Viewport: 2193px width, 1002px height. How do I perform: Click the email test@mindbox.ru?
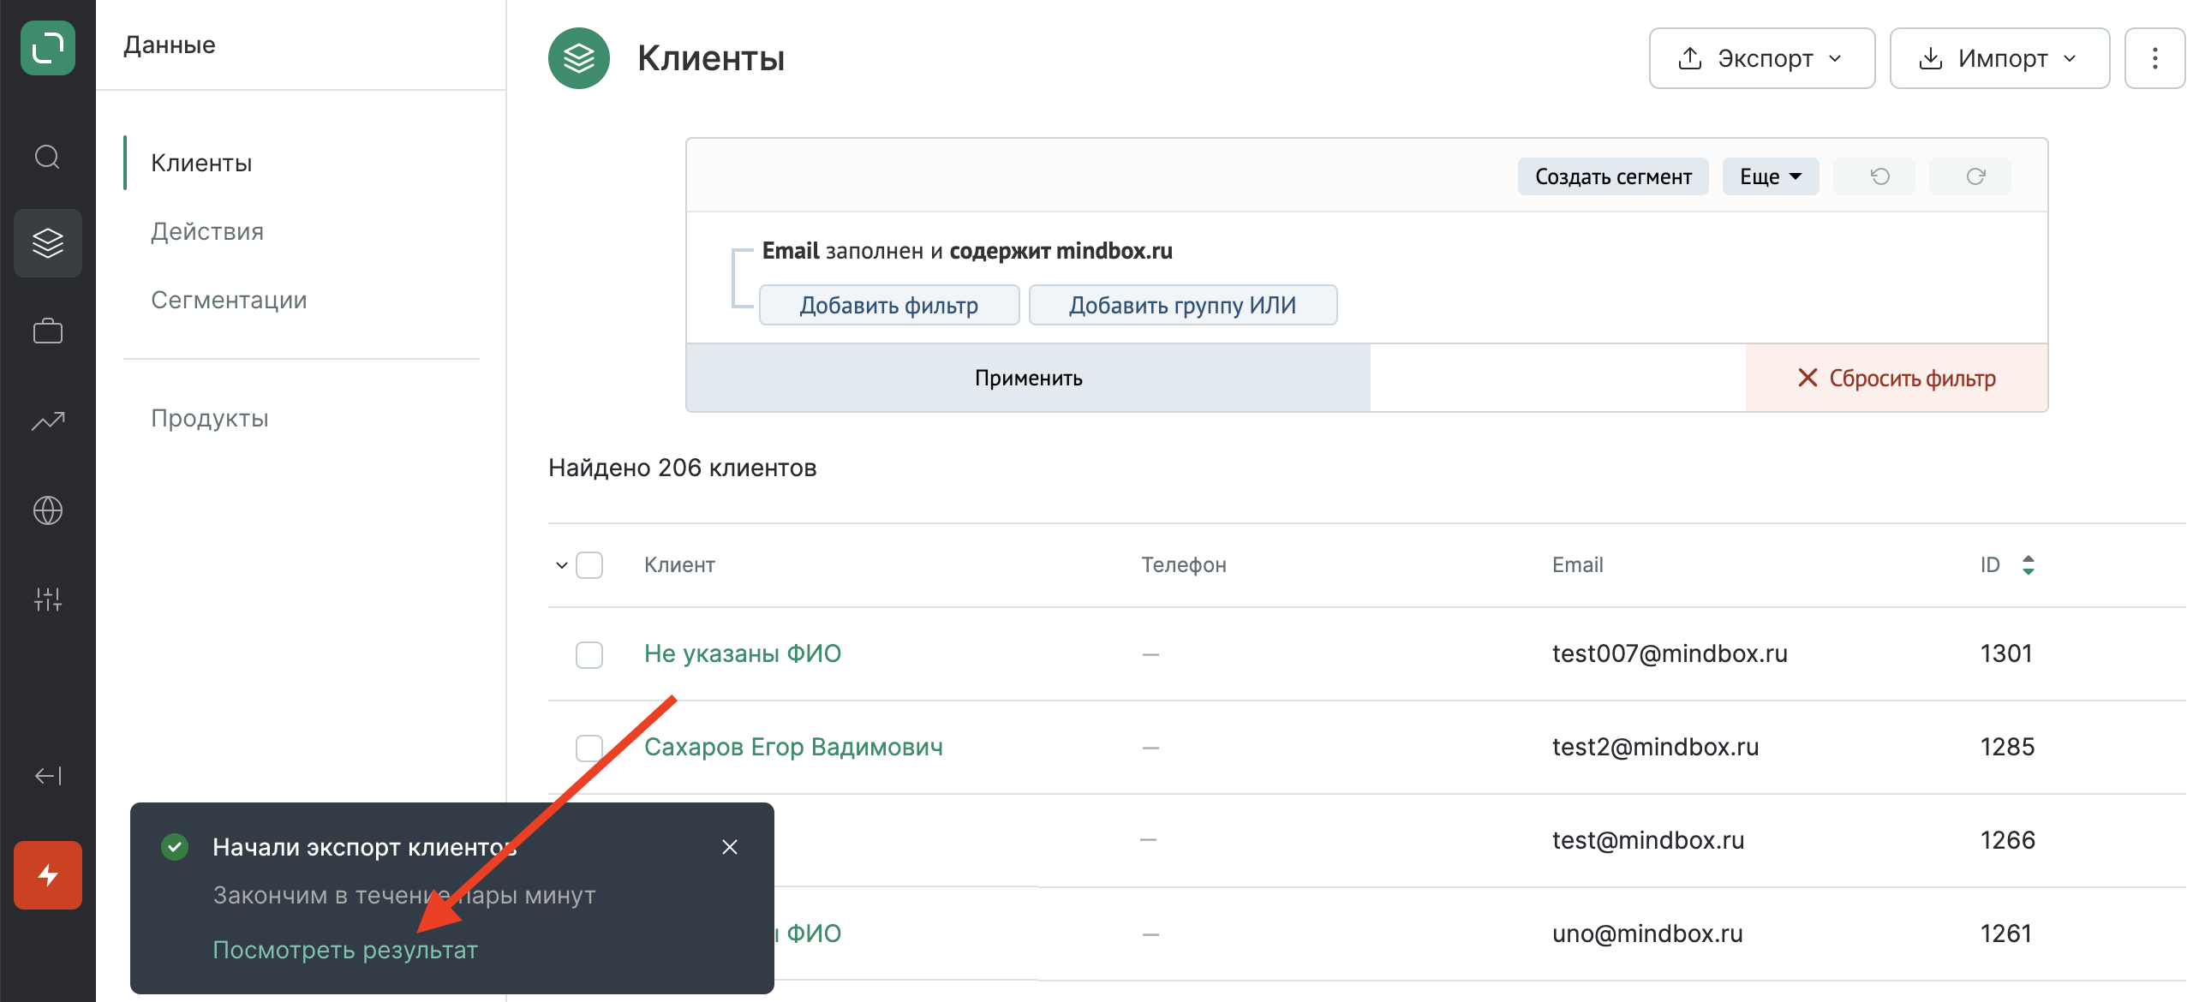(x=1648, y=840)
